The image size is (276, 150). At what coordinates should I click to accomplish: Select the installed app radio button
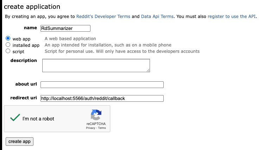click(x=8, y=44)
